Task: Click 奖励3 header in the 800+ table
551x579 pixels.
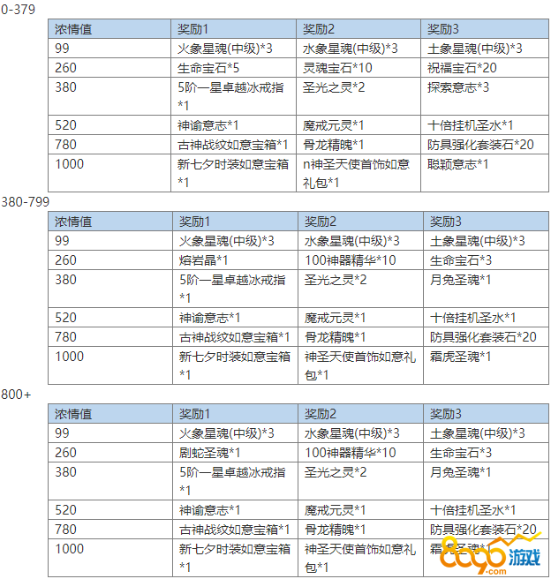Action: click(x=446, y=414)
